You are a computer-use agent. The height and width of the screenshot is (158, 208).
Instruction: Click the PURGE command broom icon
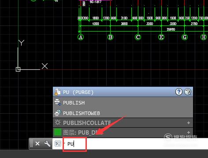tap(58, 92)
